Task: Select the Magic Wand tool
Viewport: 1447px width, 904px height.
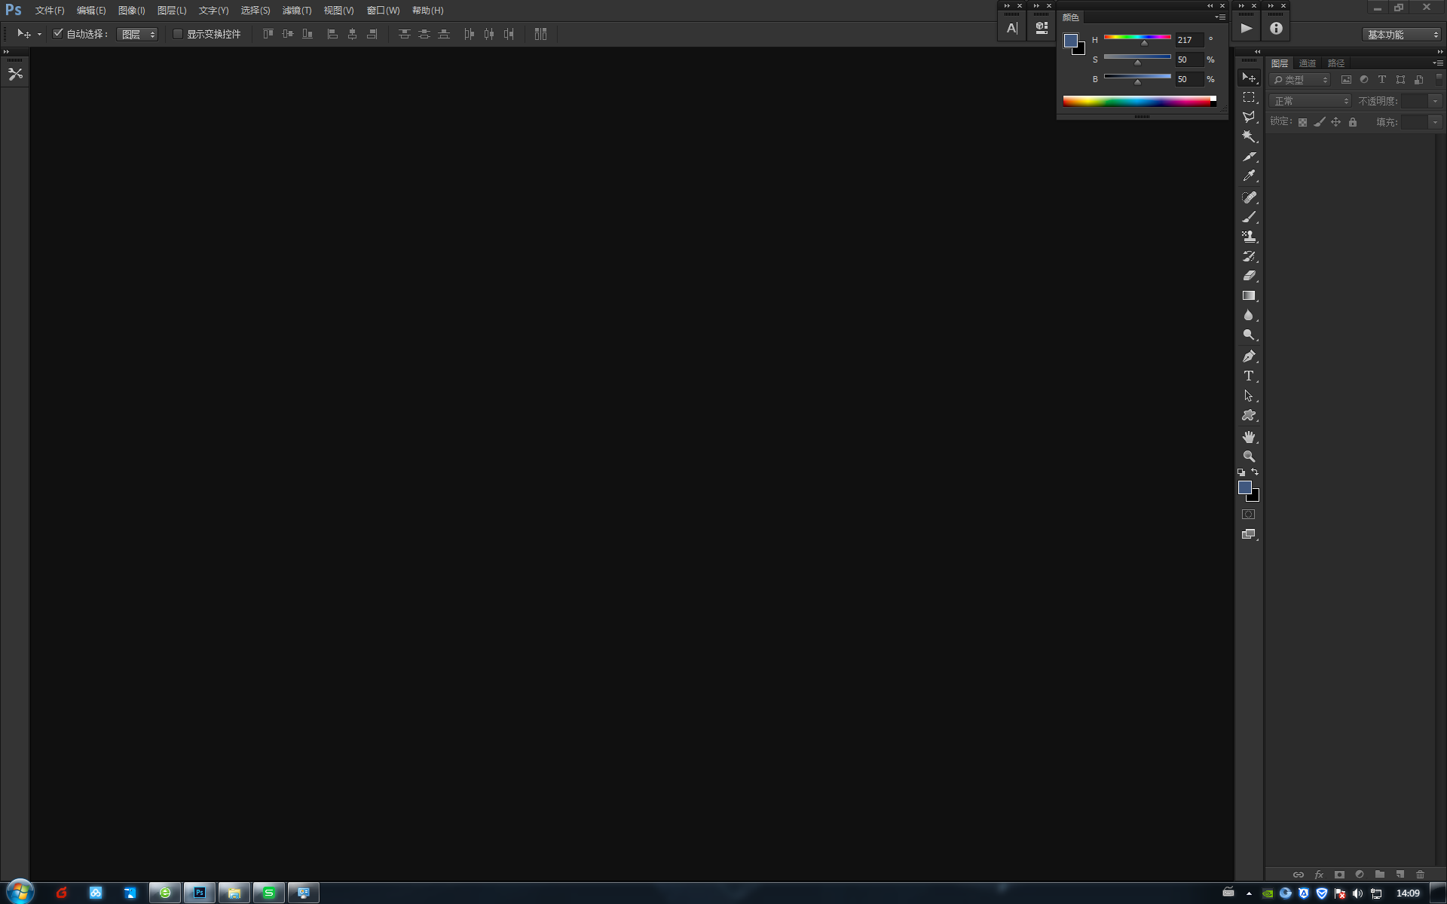Action: [x=1249, y=136]
